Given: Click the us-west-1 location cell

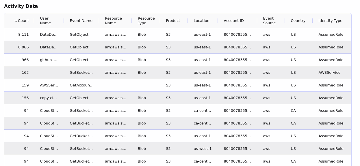Looking at the screenshot, I should [x=203, y=149].
